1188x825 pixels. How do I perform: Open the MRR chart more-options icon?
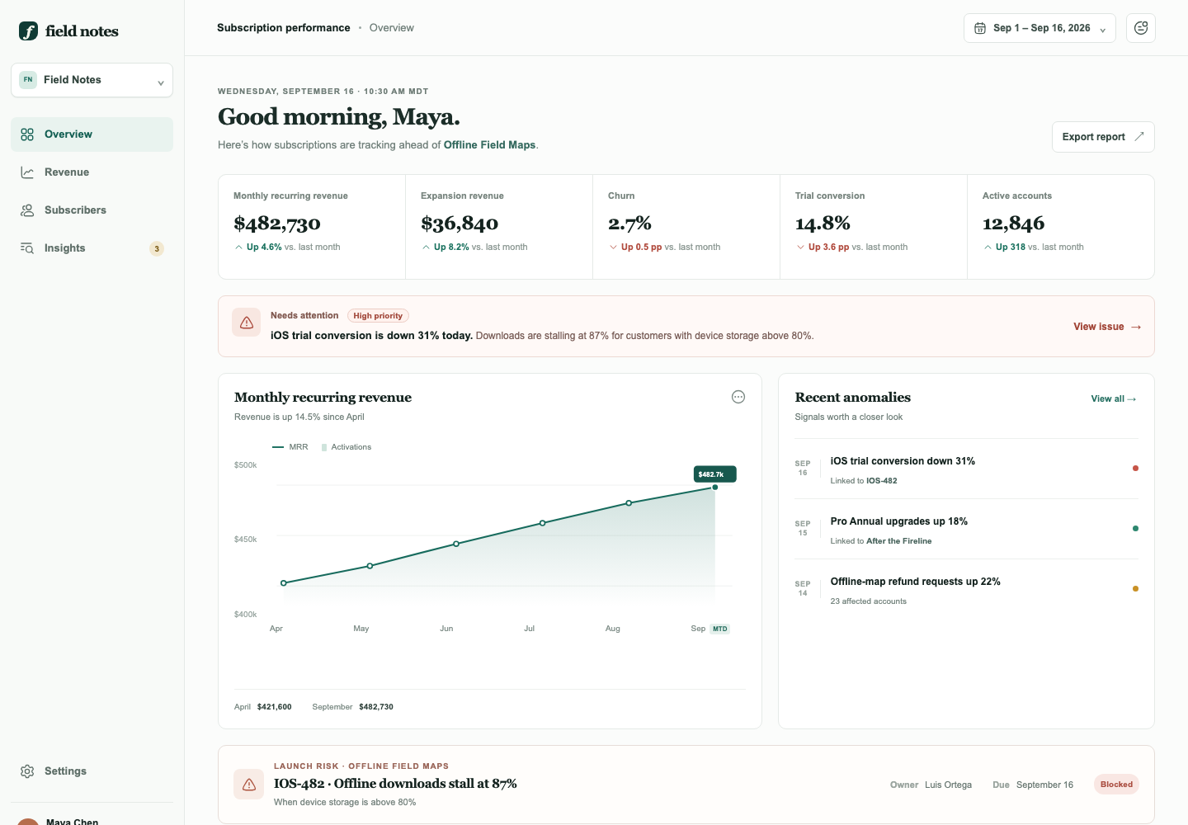point(738,397)
